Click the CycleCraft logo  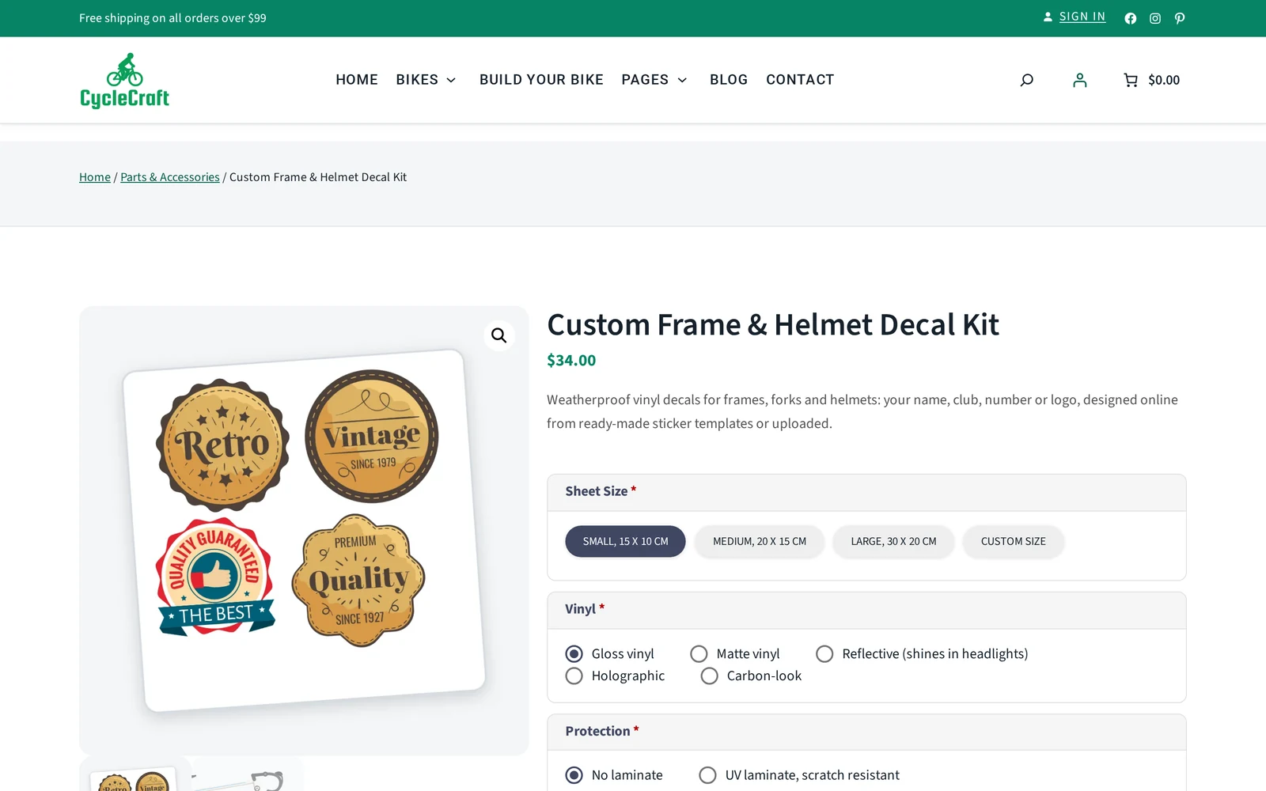pos(125,80)
